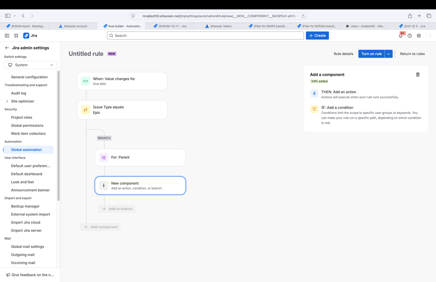Collapse the Jira sidebar with panel icon

[x=7, y=36]
